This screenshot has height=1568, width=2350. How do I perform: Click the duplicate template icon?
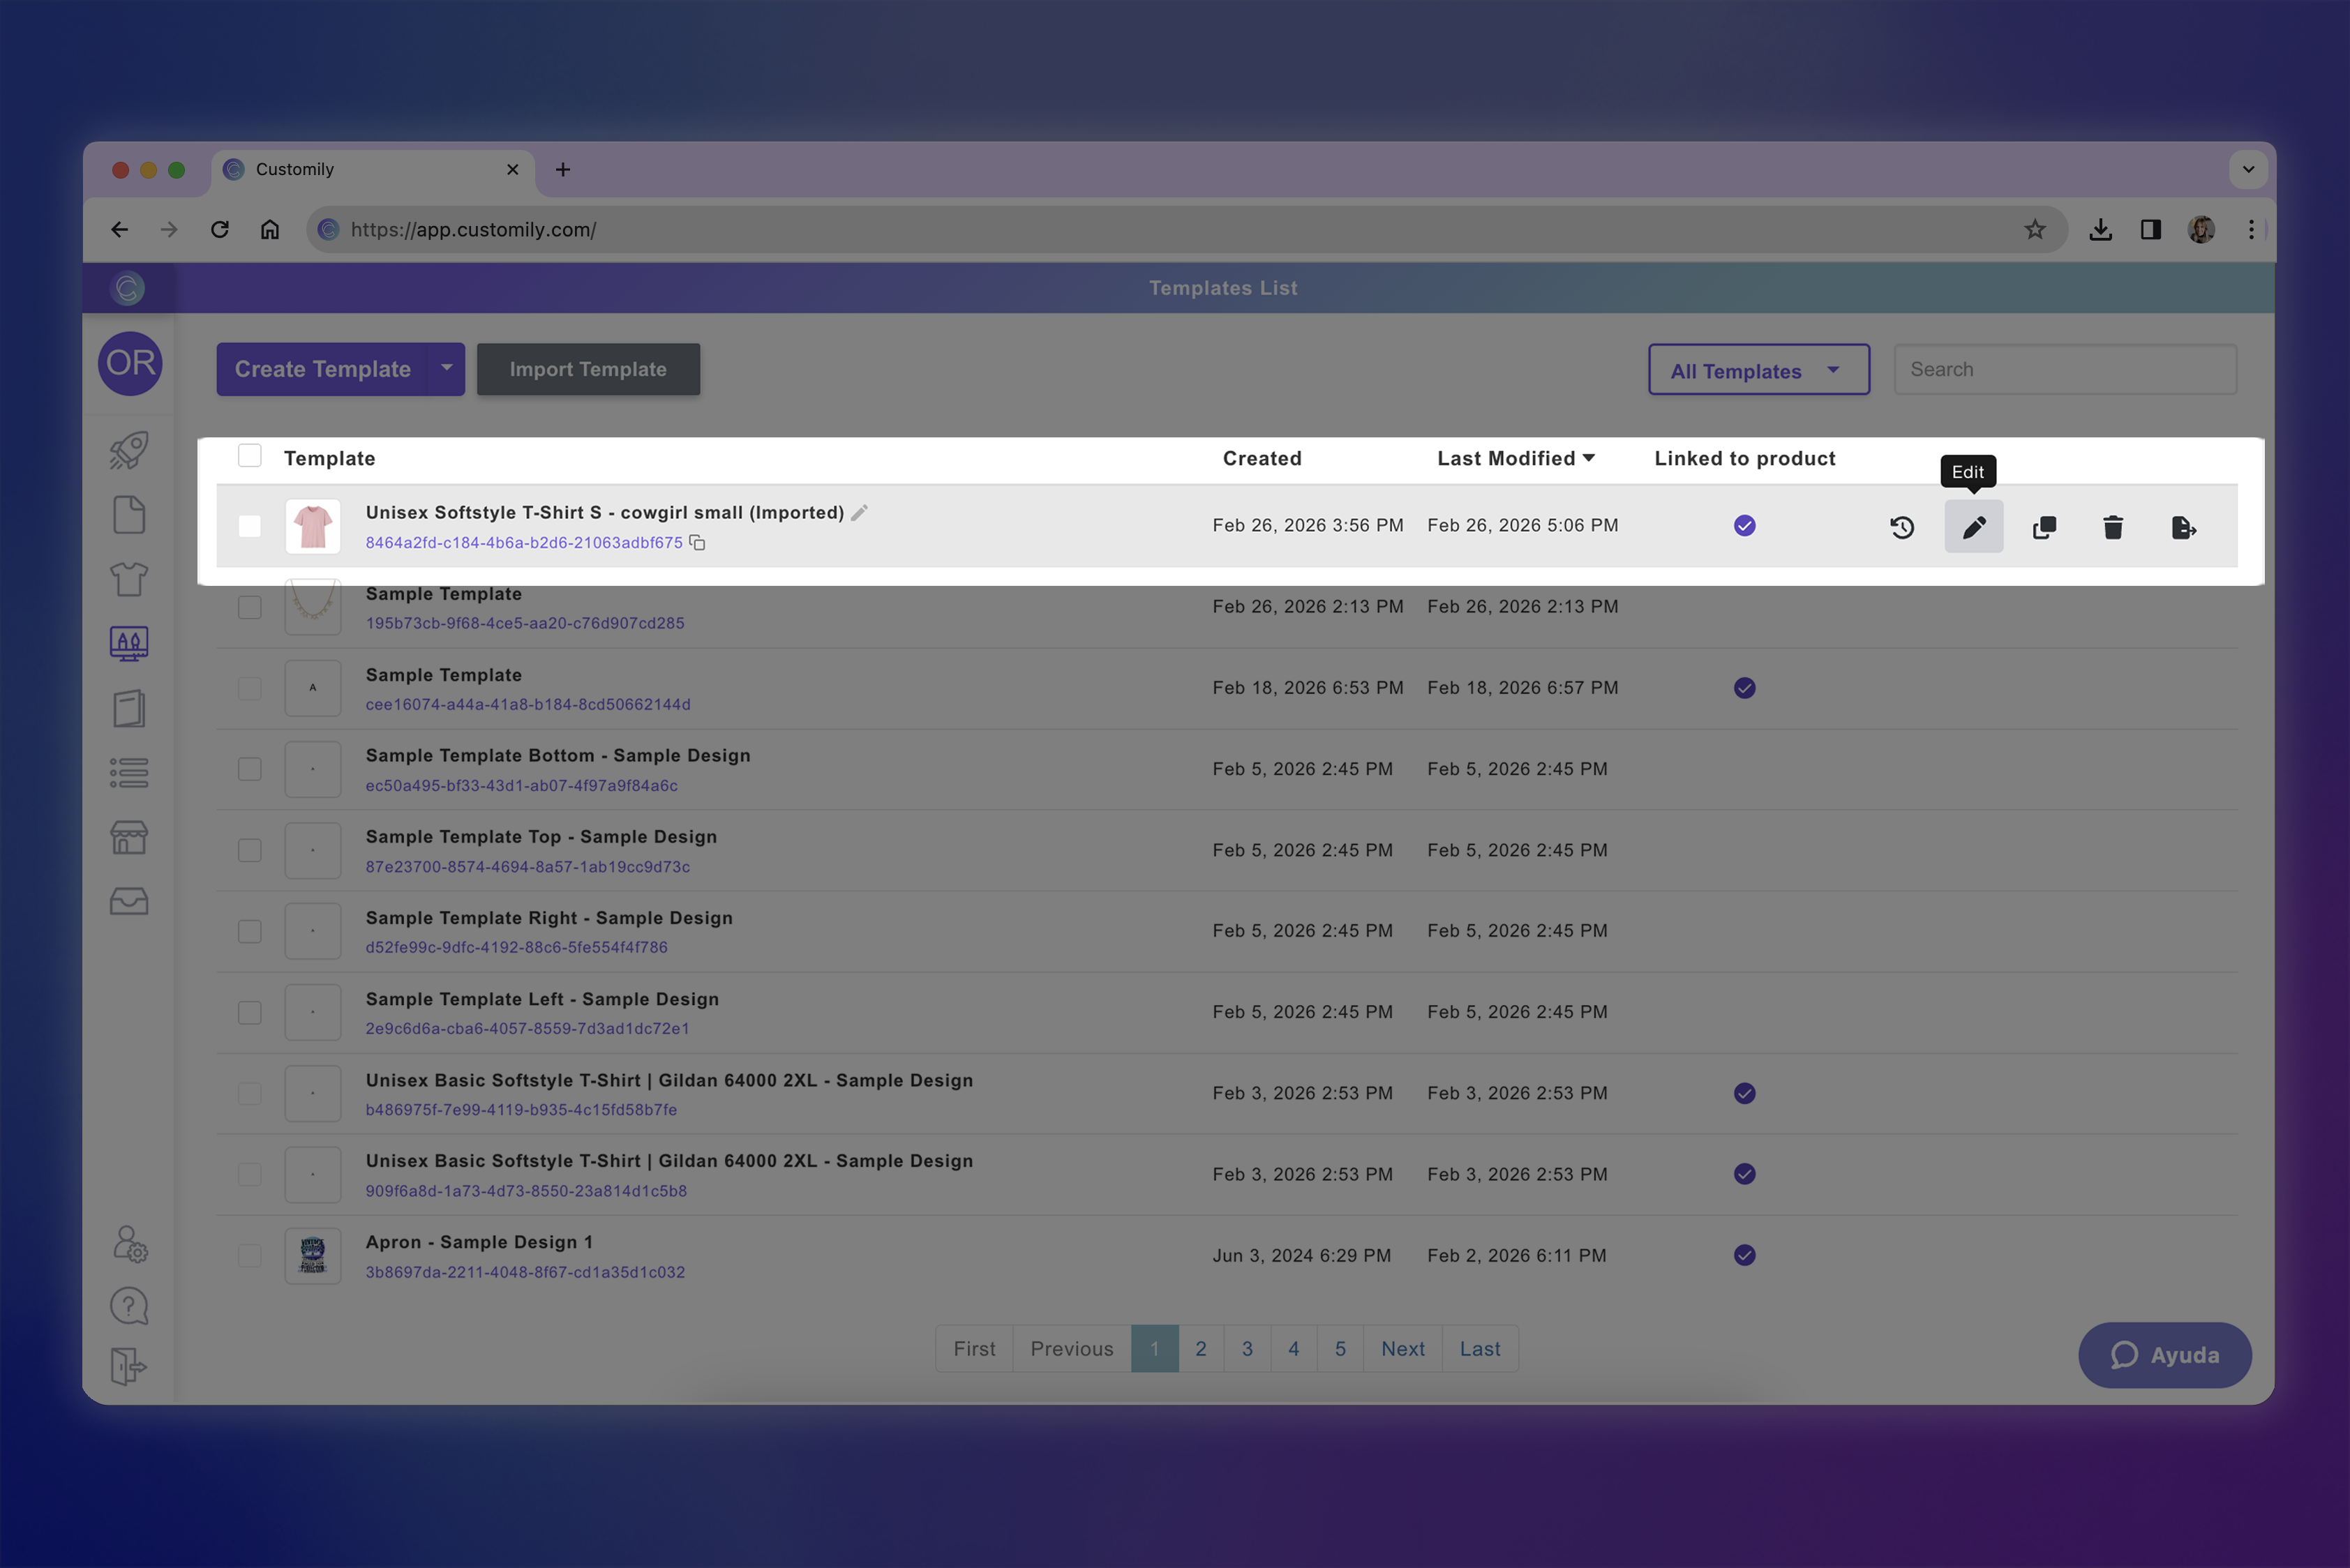pyautogui.click(x=2044, y=527)
